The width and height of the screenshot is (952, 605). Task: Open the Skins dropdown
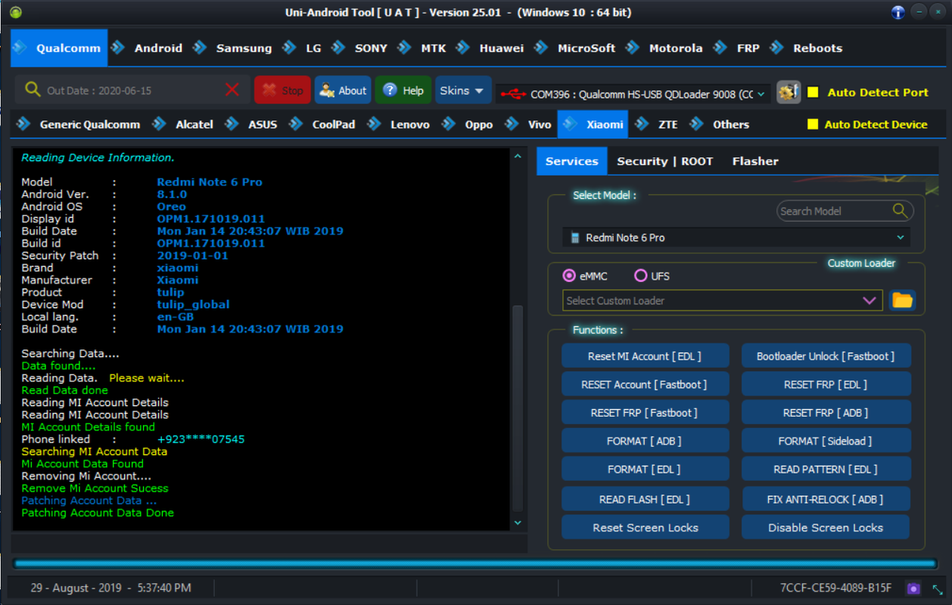pos(462,91)
